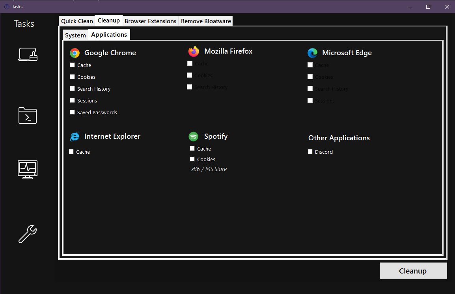455x294 pixels.
Task: Click the x86 / MS Store note
Action: click(209, 169)
